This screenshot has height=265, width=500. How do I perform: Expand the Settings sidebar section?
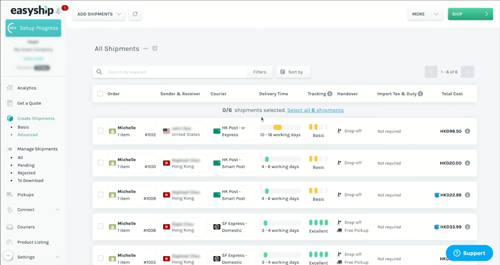(x=57, y=257)
